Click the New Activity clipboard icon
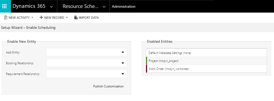 (x=6, y=17)
